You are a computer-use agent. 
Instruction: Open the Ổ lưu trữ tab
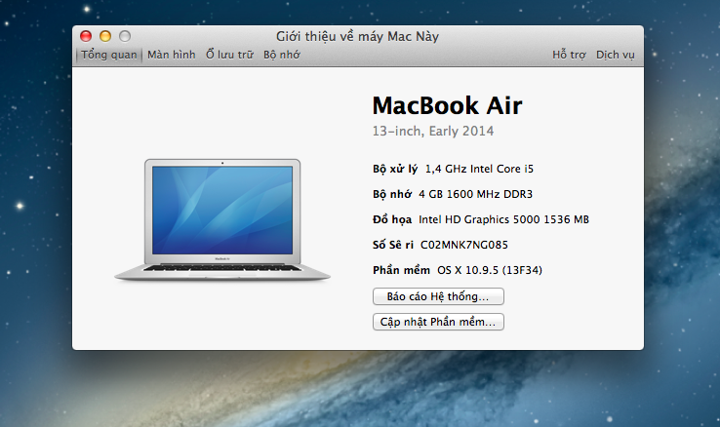pyautogui.click(x=229, y=55)
